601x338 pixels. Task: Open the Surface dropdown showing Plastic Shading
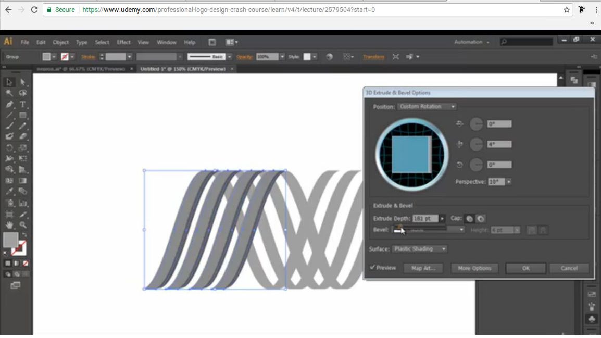[x=419, y=249]
